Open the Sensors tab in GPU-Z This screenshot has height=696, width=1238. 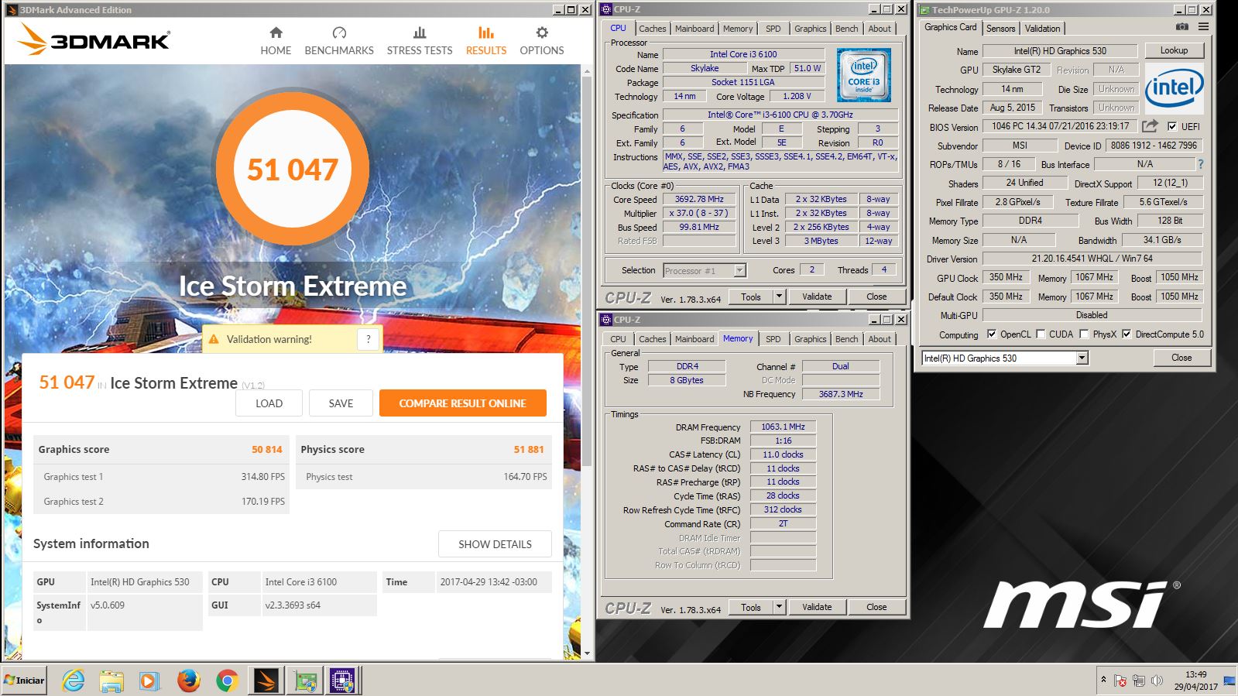pos(1000,29)
